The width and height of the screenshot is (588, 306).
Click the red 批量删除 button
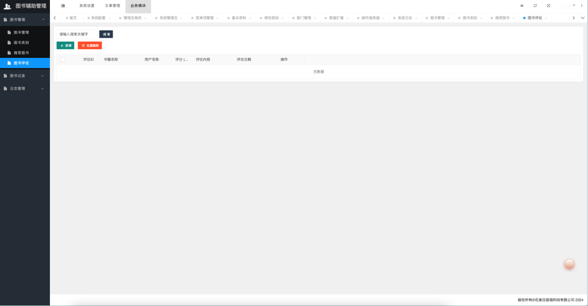90,45
